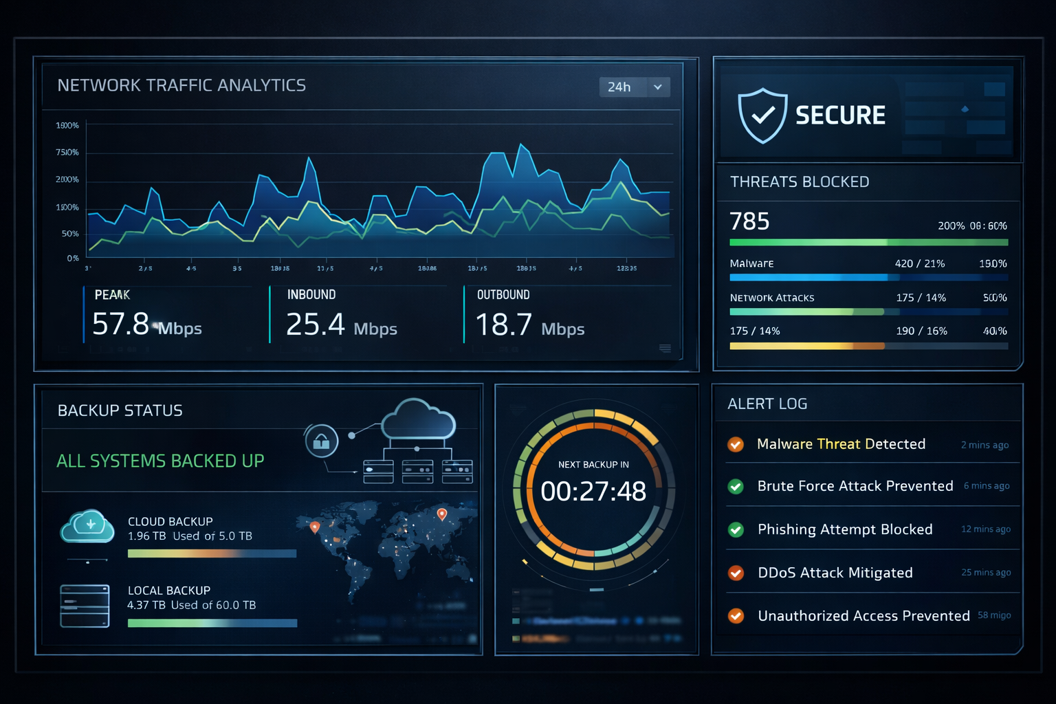The height and width of the screenshot is (704, 1056).
Task: Toggle the DDoS Attack Mitigated alert indicator
Action: pyautogui.click(x=736, y=573)
